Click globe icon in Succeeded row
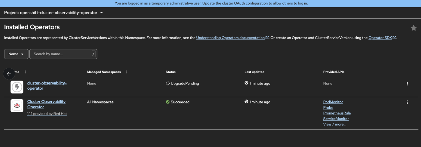This screenshot has width=421, height=147. pos(246,102)
